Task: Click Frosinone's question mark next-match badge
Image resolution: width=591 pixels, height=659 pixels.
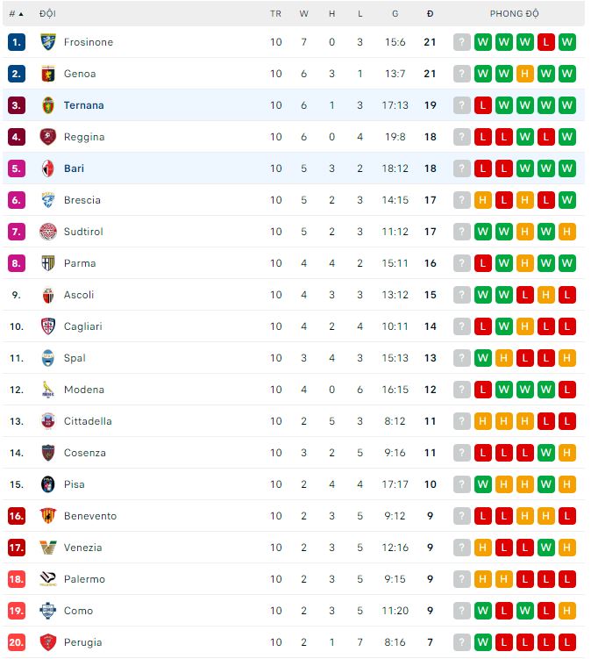Action: 462,42
